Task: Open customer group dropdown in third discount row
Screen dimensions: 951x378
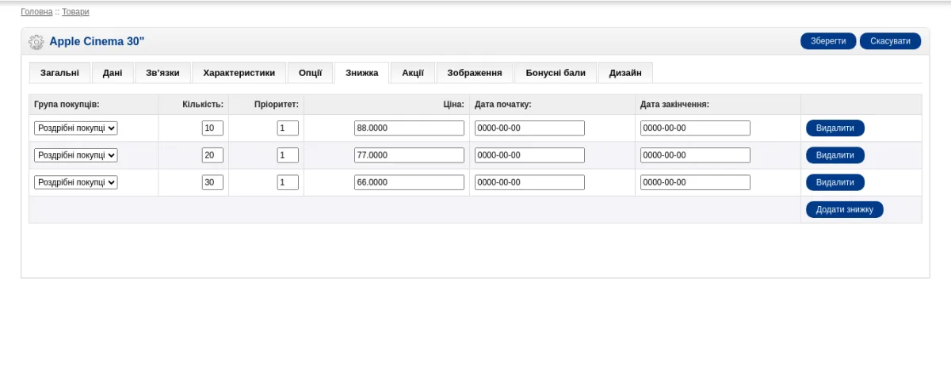Action: (76, 182)
